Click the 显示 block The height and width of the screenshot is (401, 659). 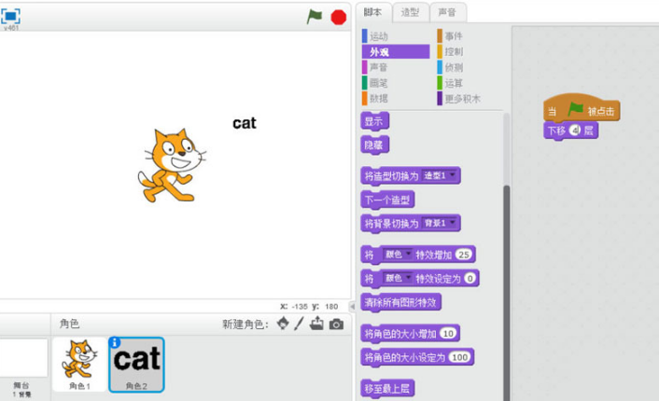[374, 121]
